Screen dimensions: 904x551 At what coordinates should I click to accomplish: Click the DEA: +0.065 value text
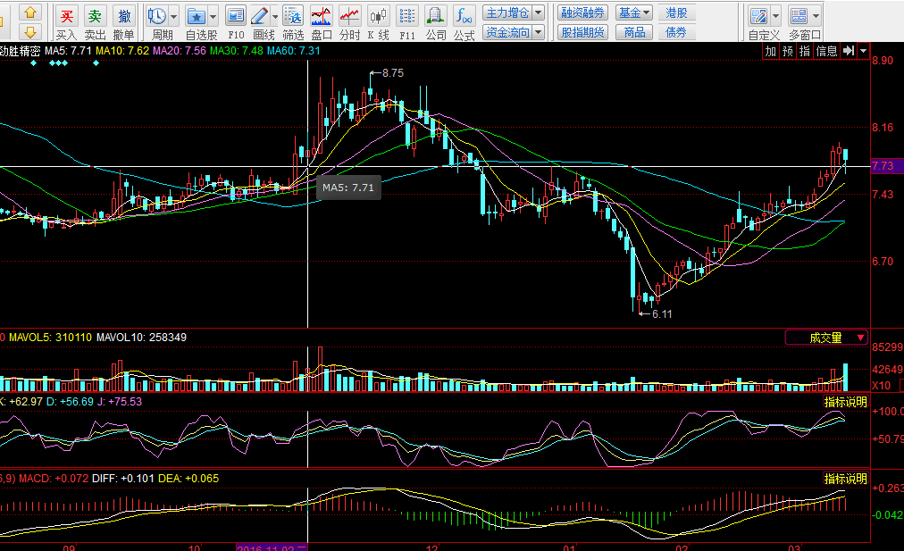pyautogui.click(x=188, y=479)
